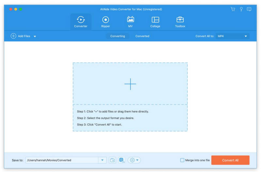
Task: Click the shopping cart icon
Action: coord(233,9)
